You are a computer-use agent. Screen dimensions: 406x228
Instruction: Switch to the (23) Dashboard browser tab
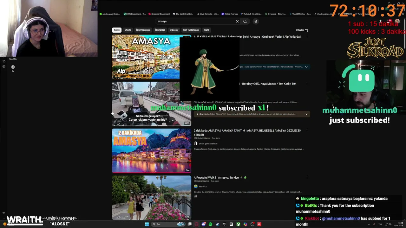[x=135, y=14]
